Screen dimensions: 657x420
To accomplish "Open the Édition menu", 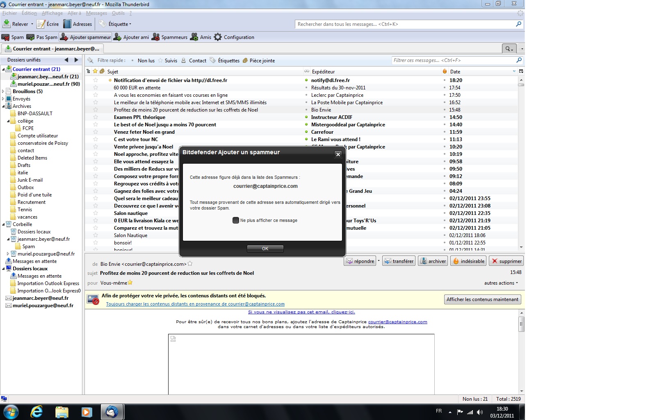I will 29,13.
